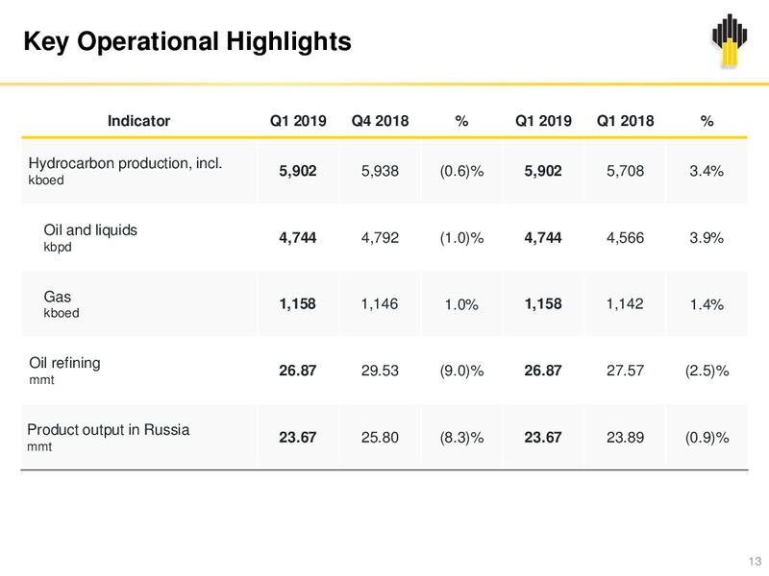This screenshot has width=769, height=576.
Task: Click the (2.5)% change cell
Action: [707, 371]
